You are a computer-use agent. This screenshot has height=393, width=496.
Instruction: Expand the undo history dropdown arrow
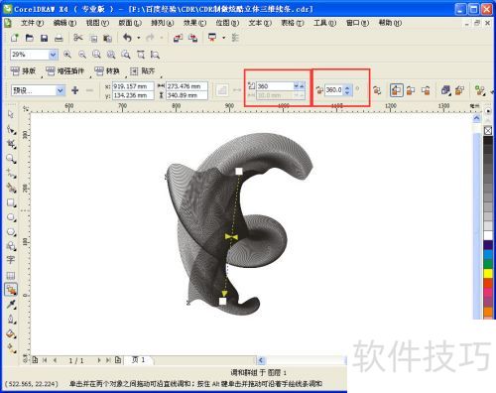(139, 38)
